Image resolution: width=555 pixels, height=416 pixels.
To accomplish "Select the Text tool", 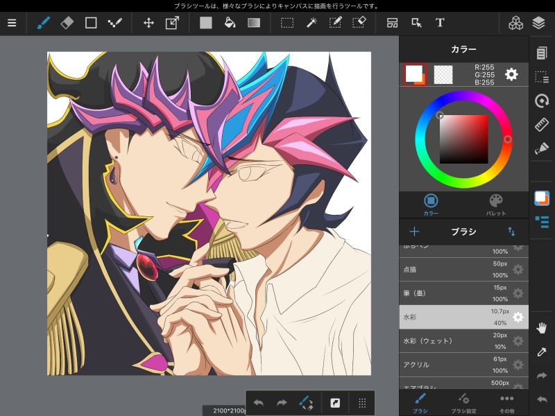I will coord(440,23).
